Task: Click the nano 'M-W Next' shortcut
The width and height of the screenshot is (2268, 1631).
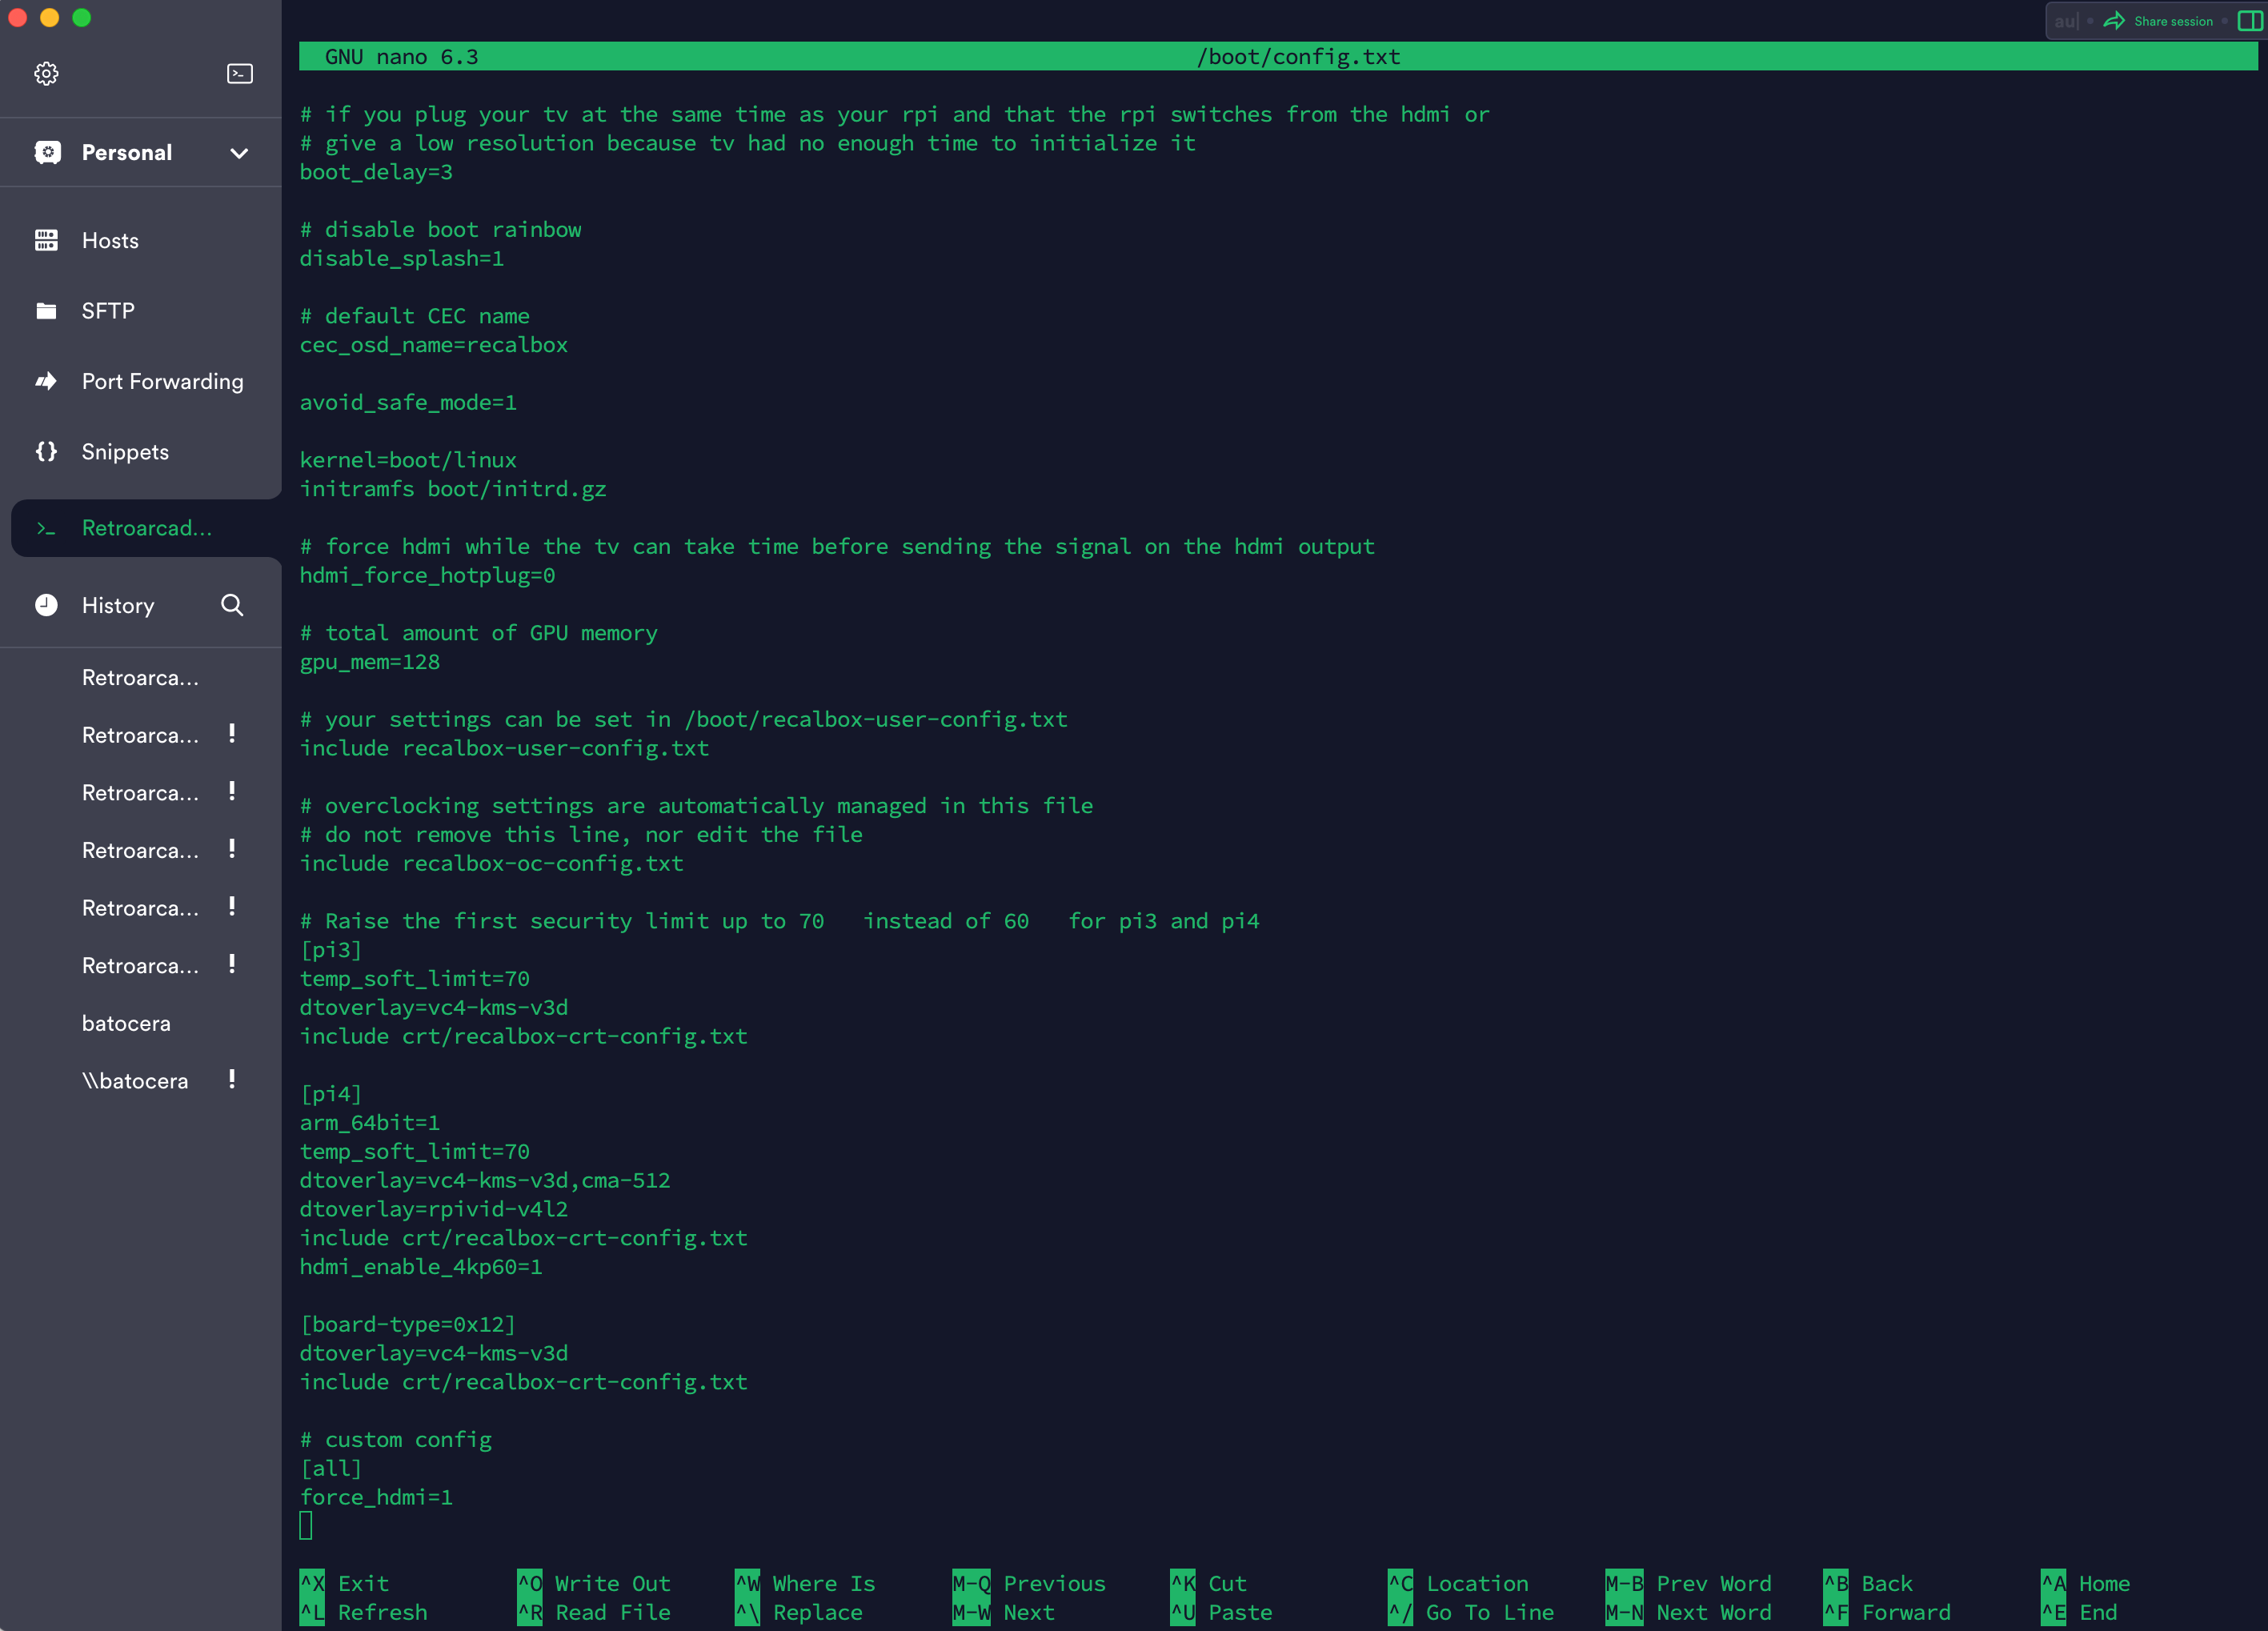Action: pyautogui.click(x=1004, y=1612)
